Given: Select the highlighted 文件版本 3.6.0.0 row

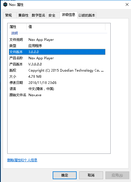Looking at the screenshot, I should click(57, 52).
